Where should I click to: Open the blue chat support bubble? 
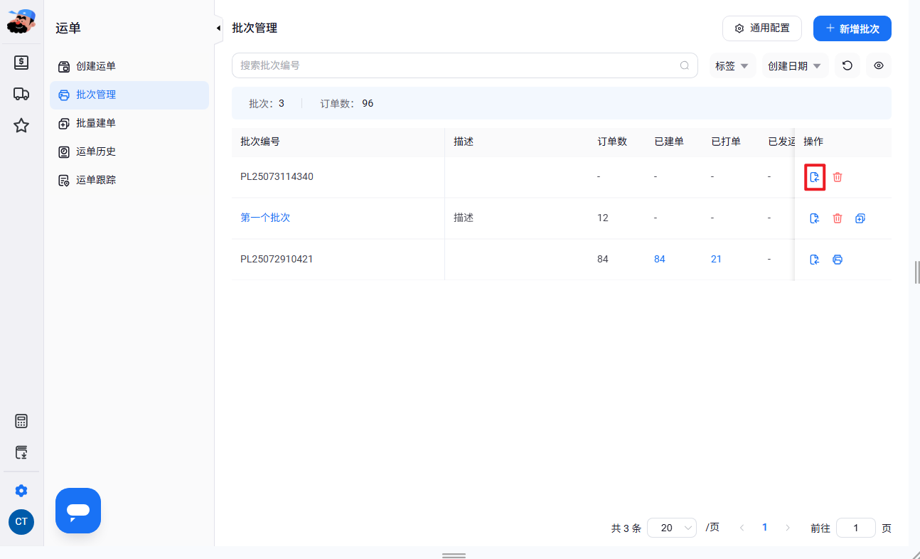pos(78,511)
